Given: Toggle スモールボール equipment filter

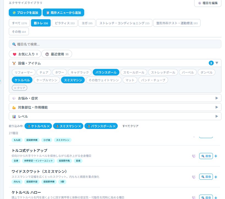Looking at the screenshot, I should tap(134, 72).
